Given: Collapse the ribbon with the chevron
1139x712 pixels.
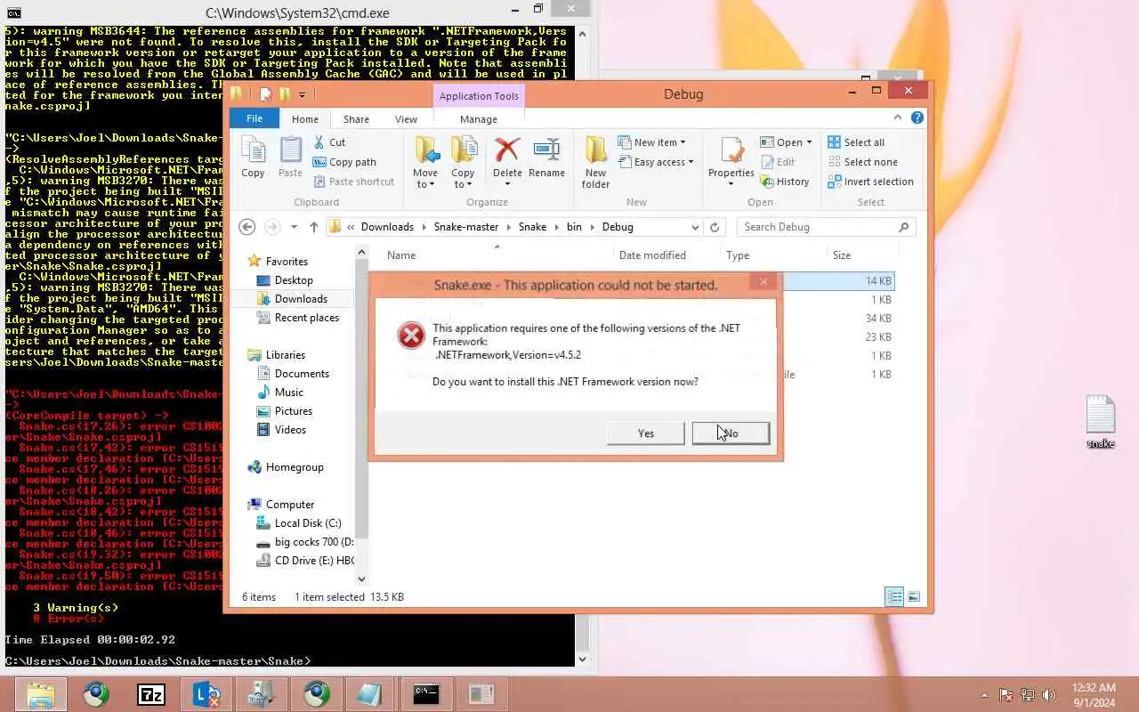Looking at the screenshot, I should (898, 117).
